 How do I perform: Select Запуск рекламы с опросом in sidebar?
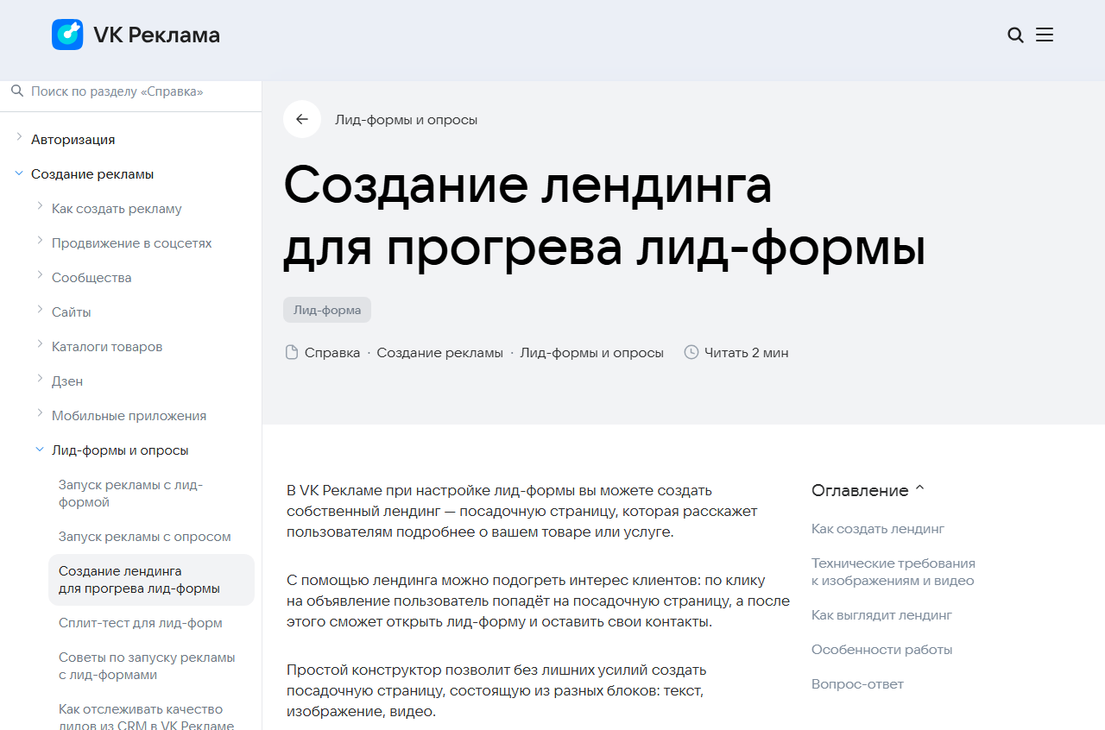click(145, 537)
